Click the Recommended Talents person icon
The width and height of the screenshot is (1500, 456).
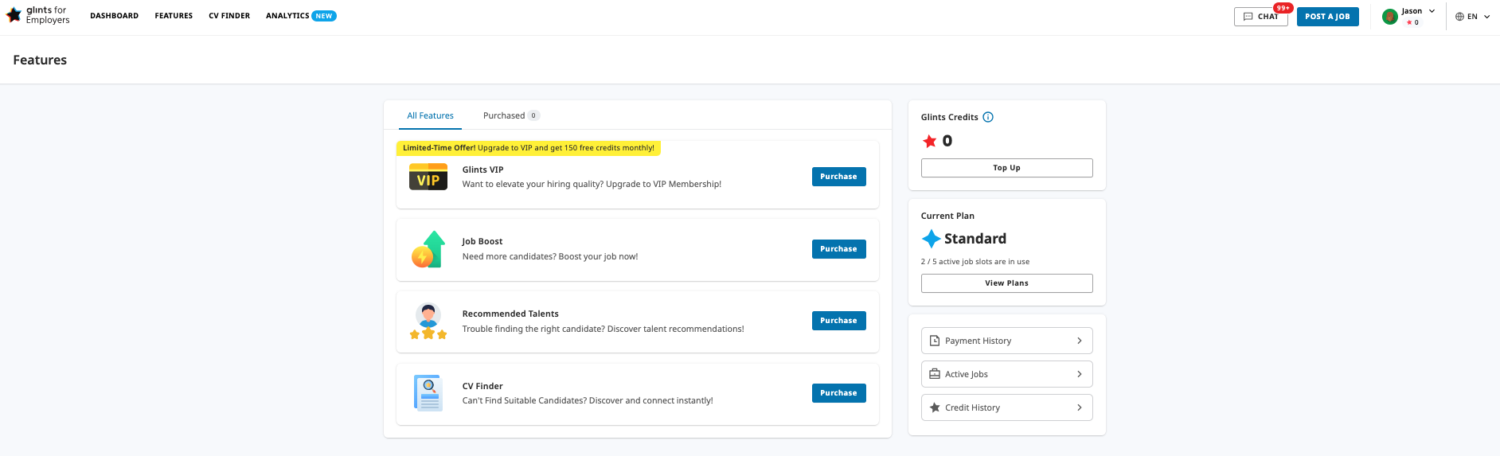[428, 322]
